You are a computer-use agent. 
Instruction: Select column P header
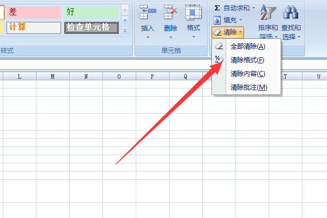pos(153,76)
